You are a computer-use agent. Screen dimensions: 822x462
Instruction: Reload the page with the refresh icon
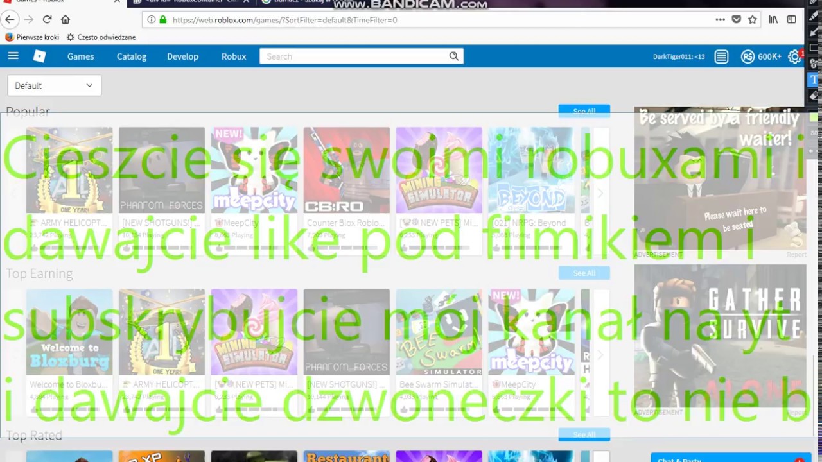coord(47,20)
